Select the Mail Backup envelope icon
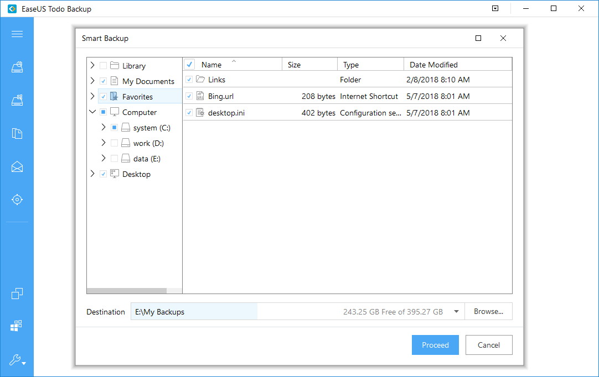The height and width of the screenshot is (377, 599). pos(17,166)
